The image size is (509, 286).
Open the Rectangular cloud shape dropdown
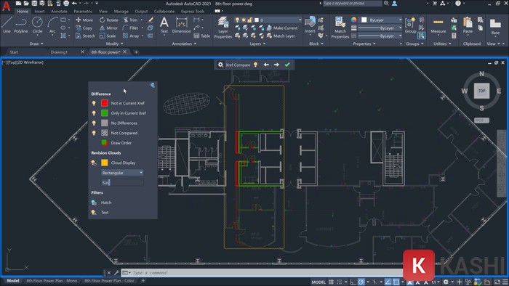(x=122, y=173)
